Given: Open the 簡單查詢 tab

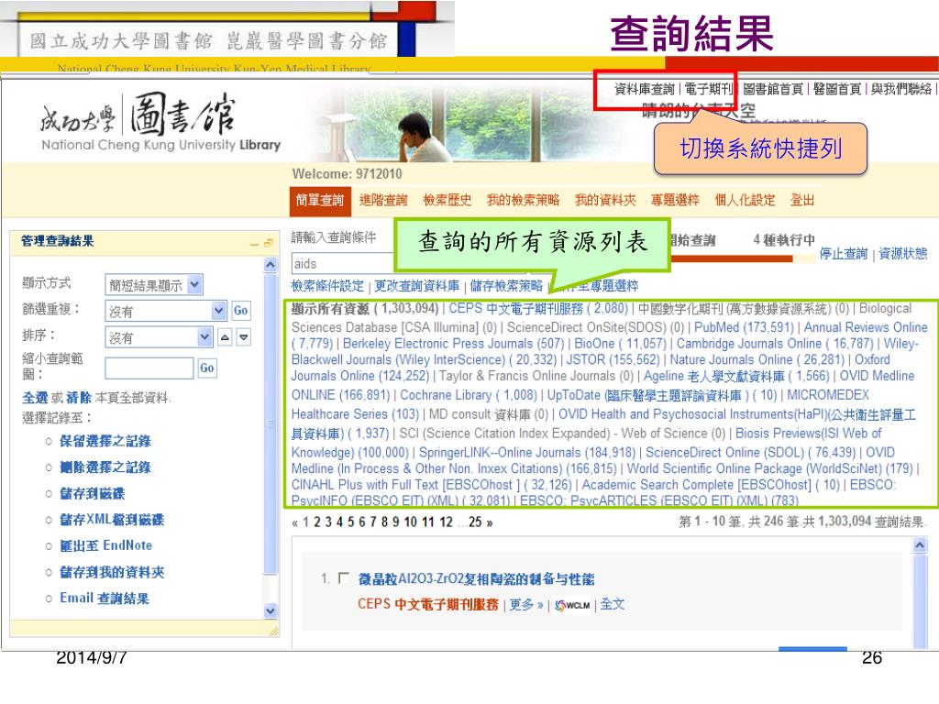Looking at the screenshot, I should 320,200.
